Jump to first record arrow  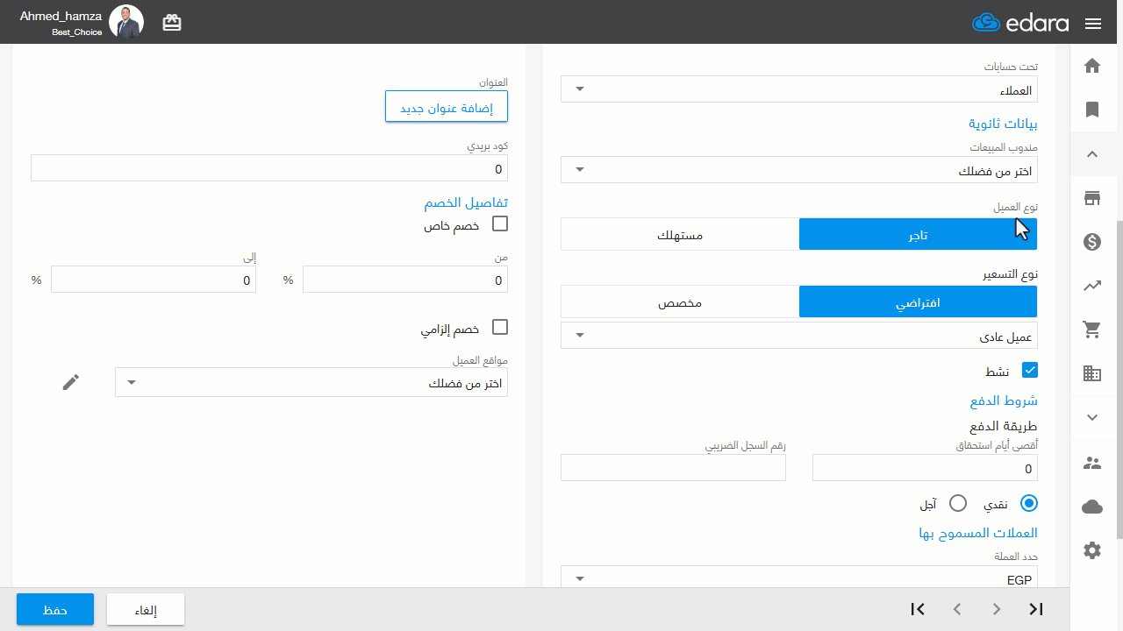[x=918, y=609]
